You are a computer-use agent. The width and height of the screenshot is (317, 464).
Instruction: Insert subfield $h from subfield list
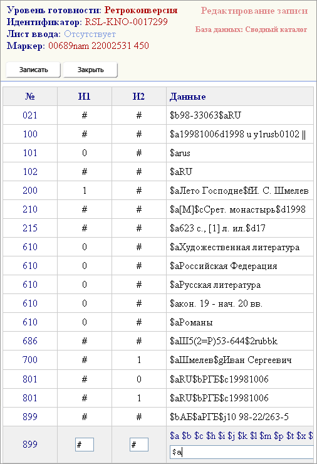pos(211,436)
